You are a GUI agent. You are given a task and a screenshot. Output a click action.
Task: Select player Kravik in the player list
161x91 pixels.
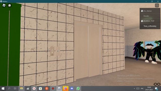point(150,16)
